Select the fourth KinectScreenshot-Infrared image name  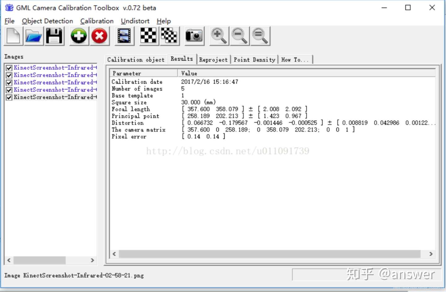55,90
